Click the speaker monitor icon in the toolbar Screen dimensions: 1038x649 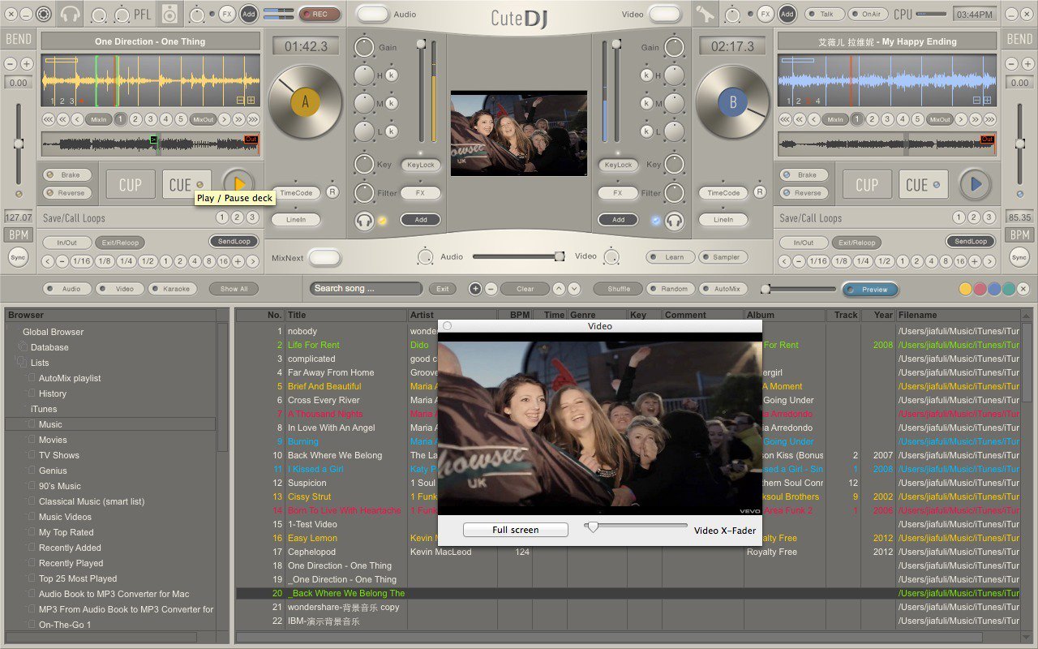169,13
